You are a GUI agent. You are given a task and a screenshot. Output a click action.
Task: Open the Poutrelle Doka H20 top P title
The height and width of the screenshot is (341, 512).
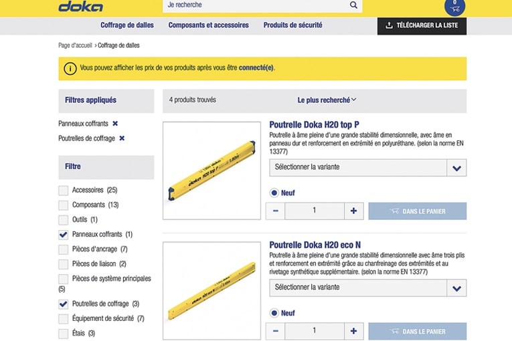click(x=314, y=124)
